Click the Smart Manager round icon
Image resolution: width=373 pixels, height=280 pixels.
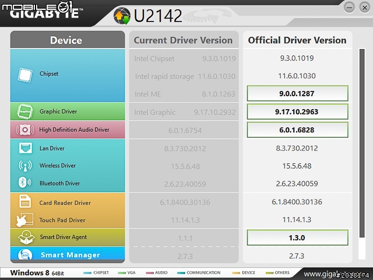[x=25, y=255]
